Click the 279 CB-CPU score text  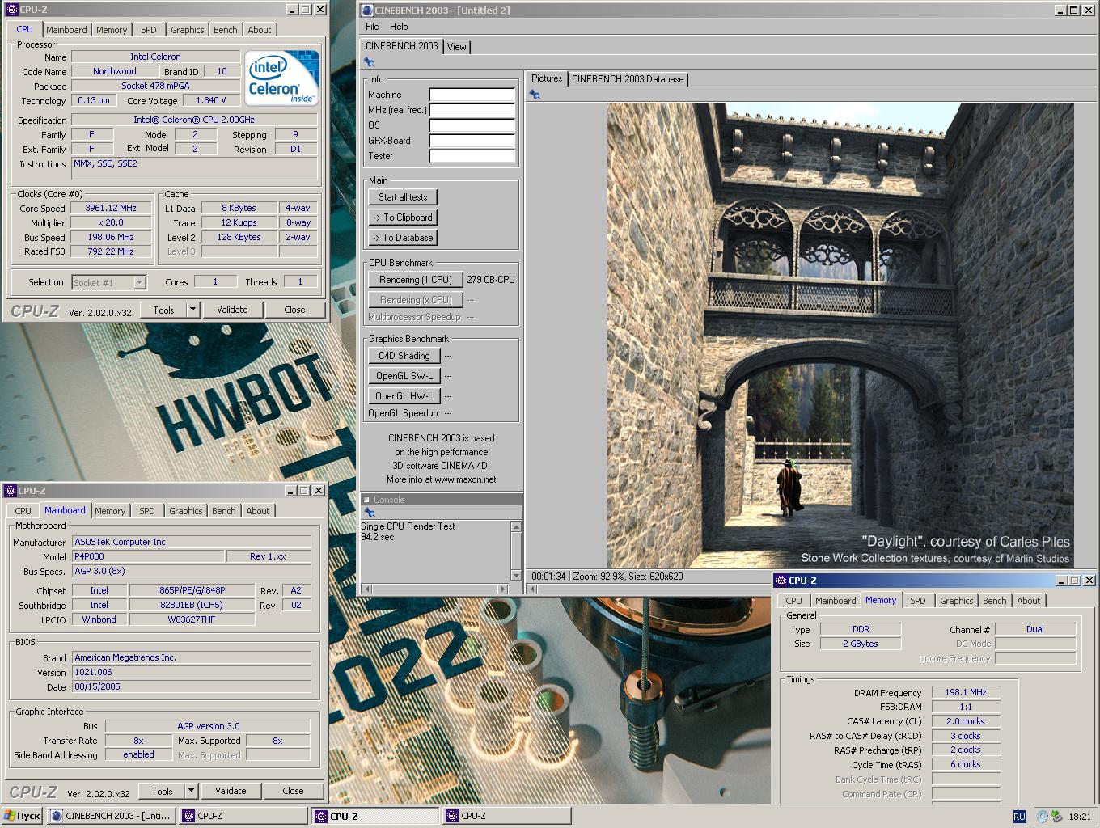[491, 280]
